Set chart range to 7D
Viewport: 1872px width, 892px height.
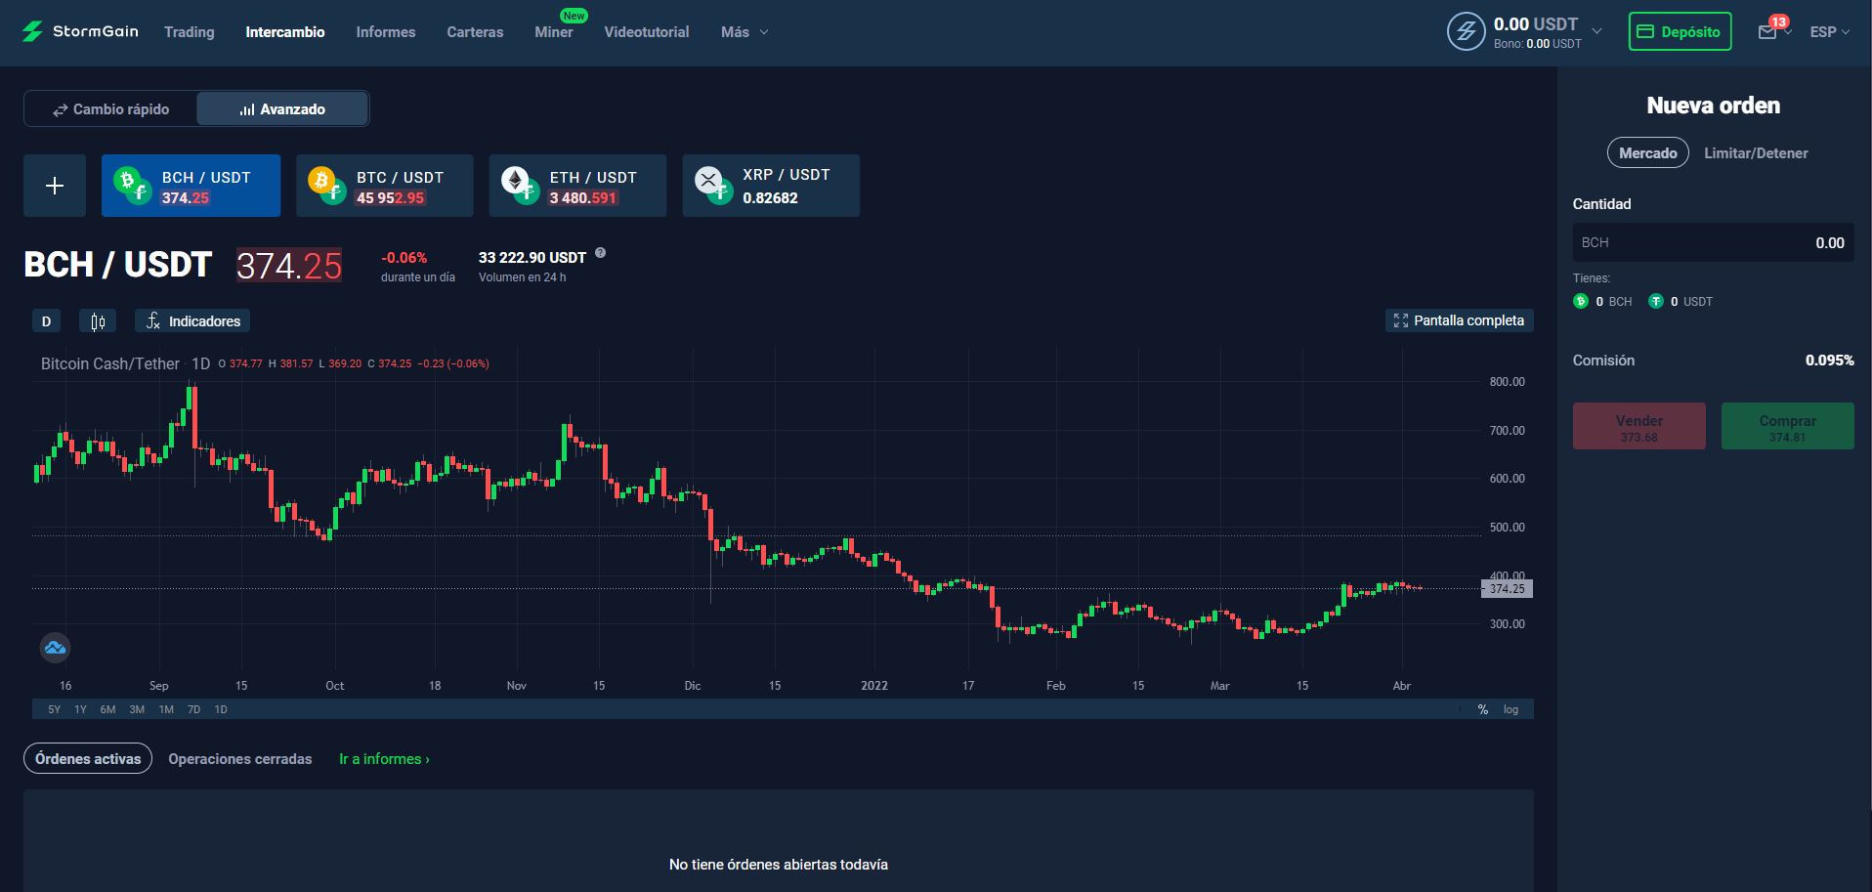click(x=193, y=709)
